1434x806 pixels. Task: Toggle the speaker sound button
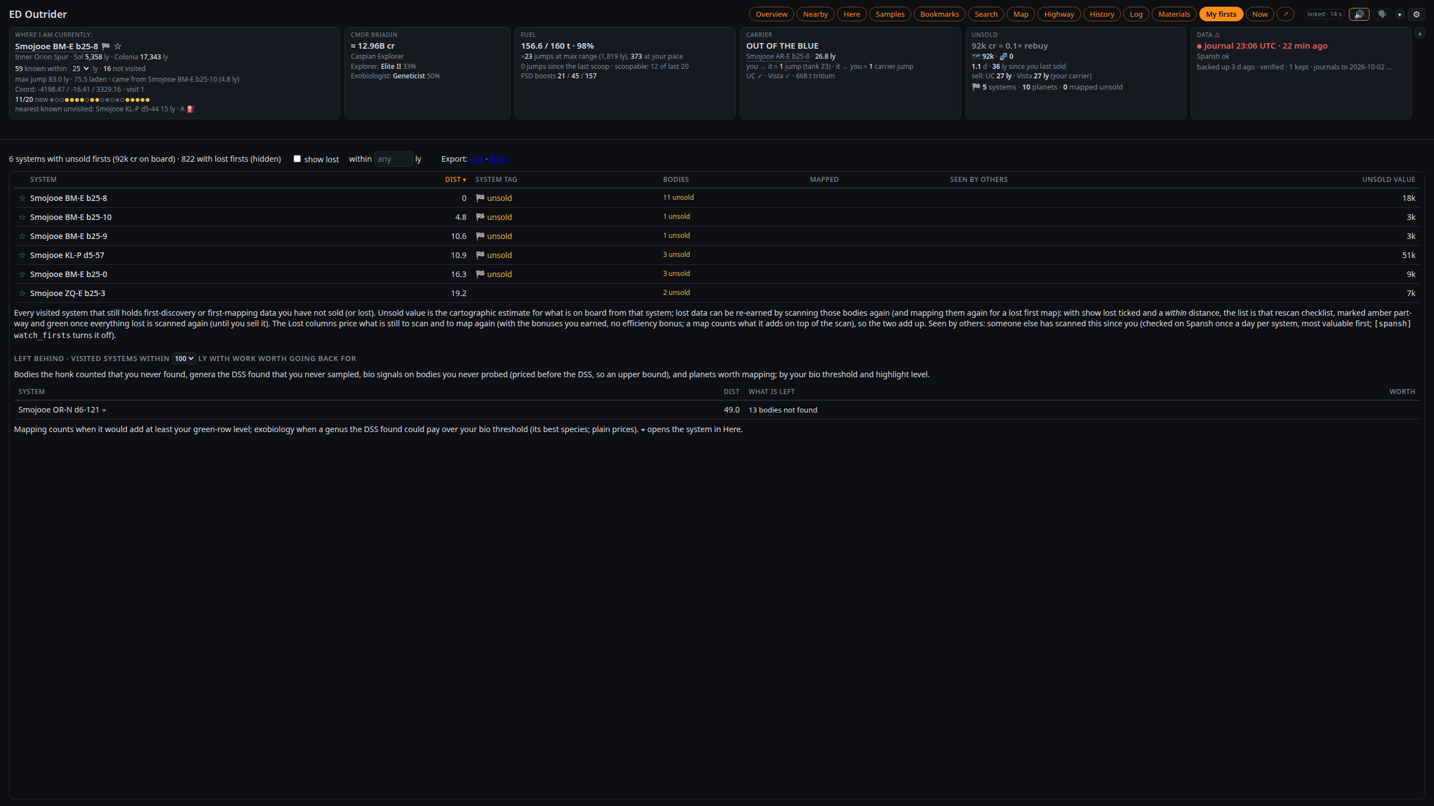click(x=1359, y=14)
